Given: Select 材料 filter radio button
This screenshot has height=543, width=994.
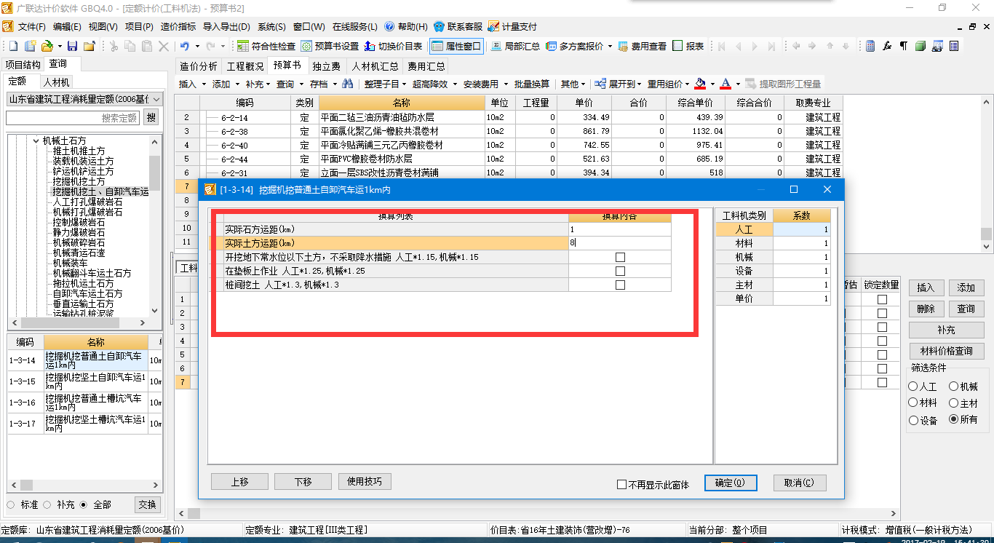Looking at the screenshot, I should pyautogui.click(x=914, y=403).
